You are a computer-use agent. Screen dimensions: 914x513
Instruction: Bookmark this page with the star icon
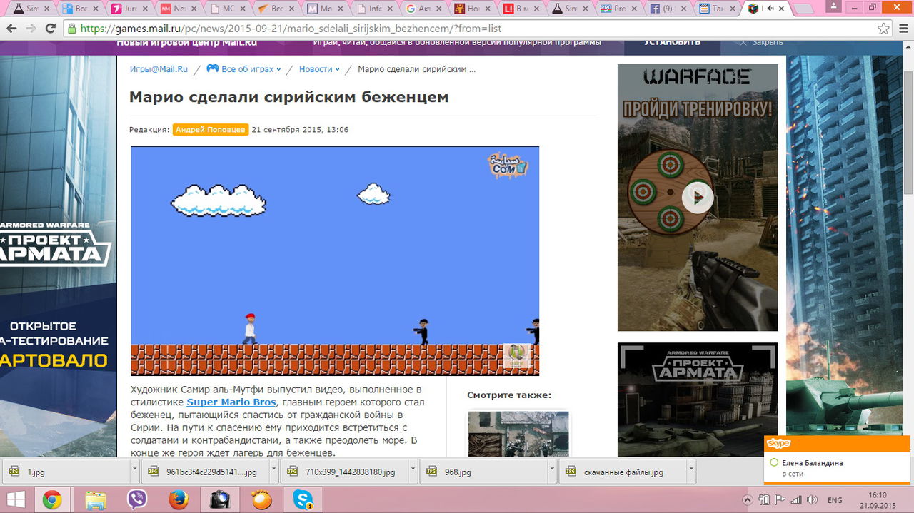pyautogui.click(x=883, y=29)
